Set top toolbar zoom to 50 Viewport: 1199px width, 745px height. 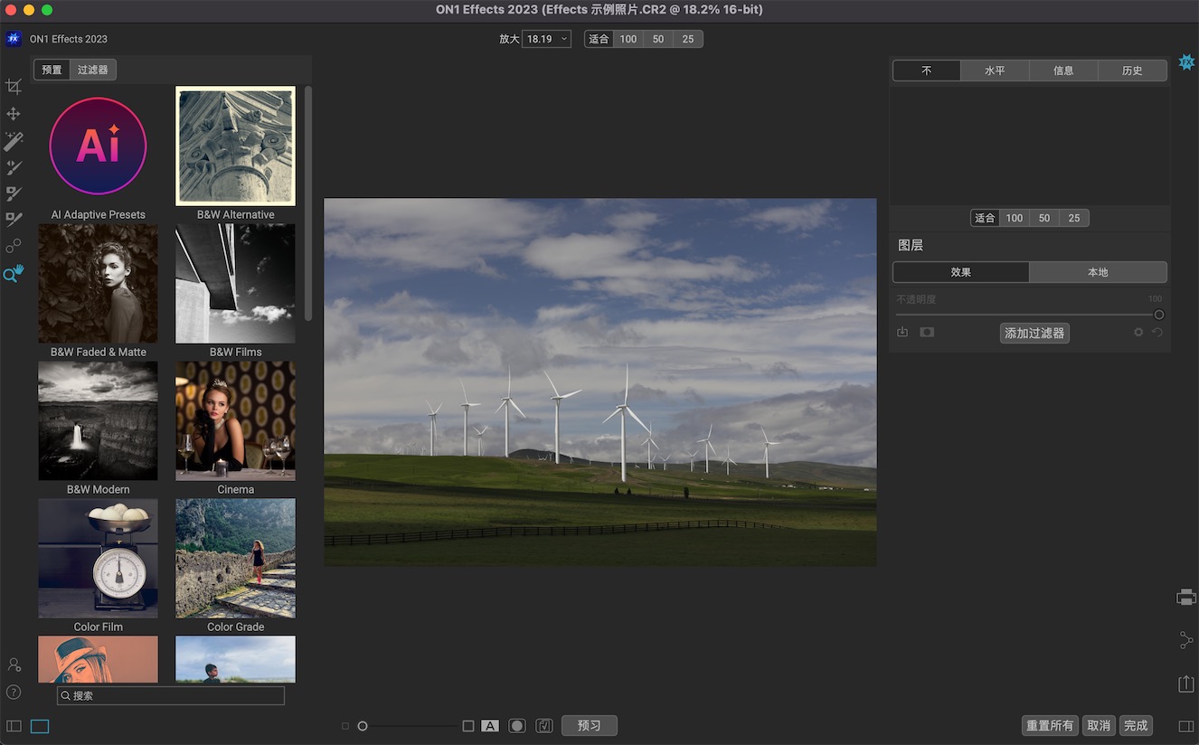[658, 39]
